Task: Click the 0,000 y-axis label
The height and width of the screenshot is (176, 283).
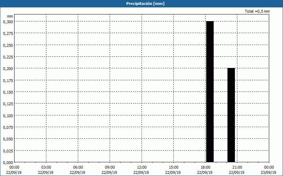Action: [x=8, y=163]
